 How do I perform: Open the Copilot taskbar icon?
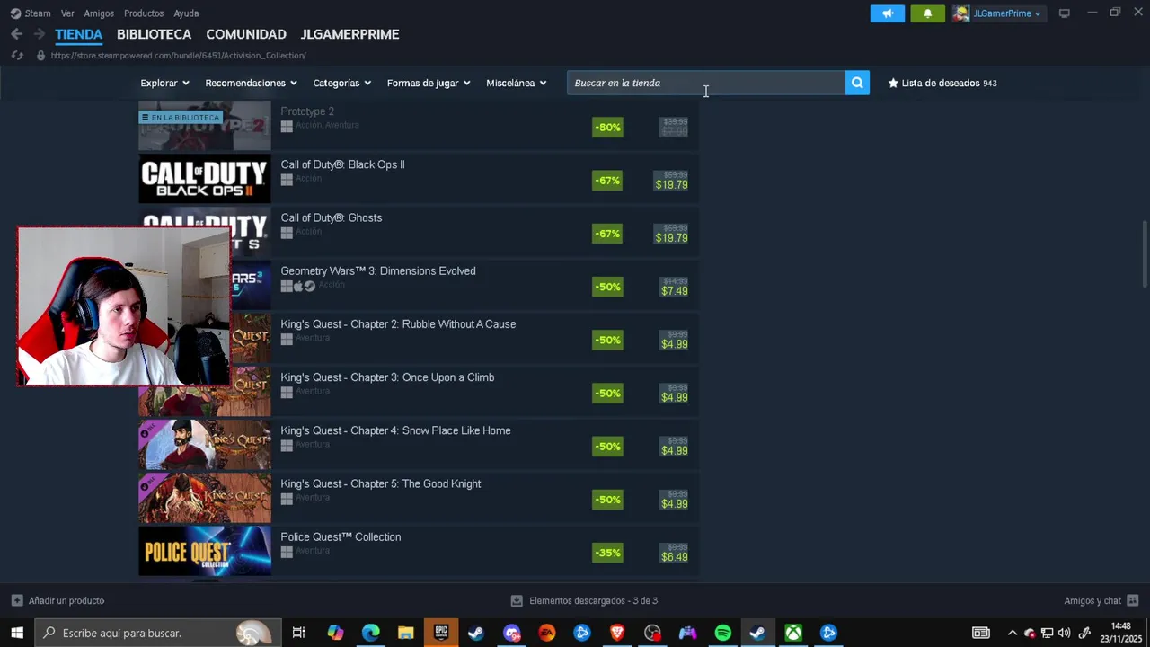click(x=335, y=633)
